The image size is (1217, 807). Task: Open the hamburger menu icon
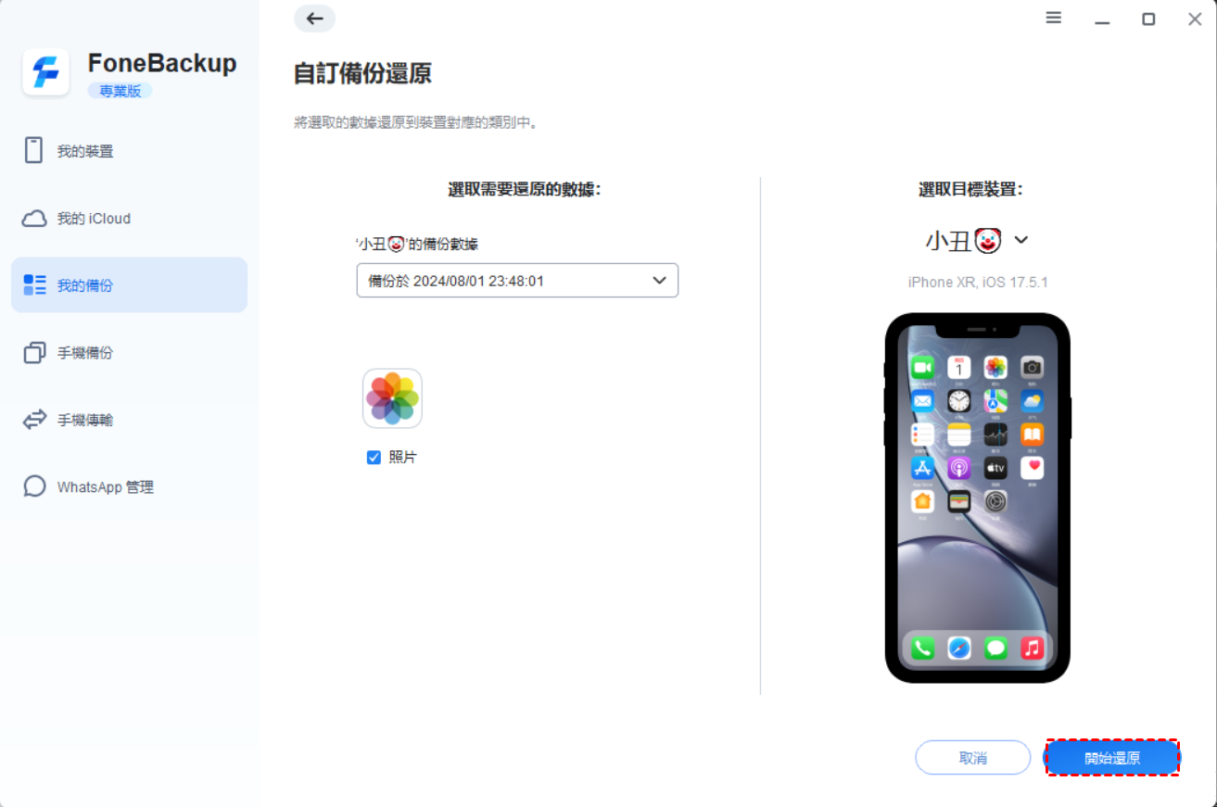[x=1054, y=18]
